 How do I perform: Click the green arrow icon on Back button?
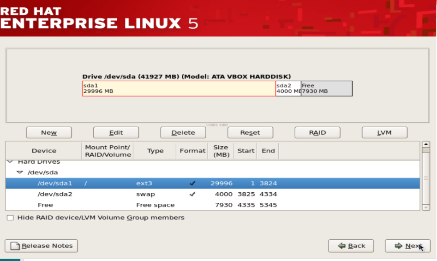(x=341, y=246)
